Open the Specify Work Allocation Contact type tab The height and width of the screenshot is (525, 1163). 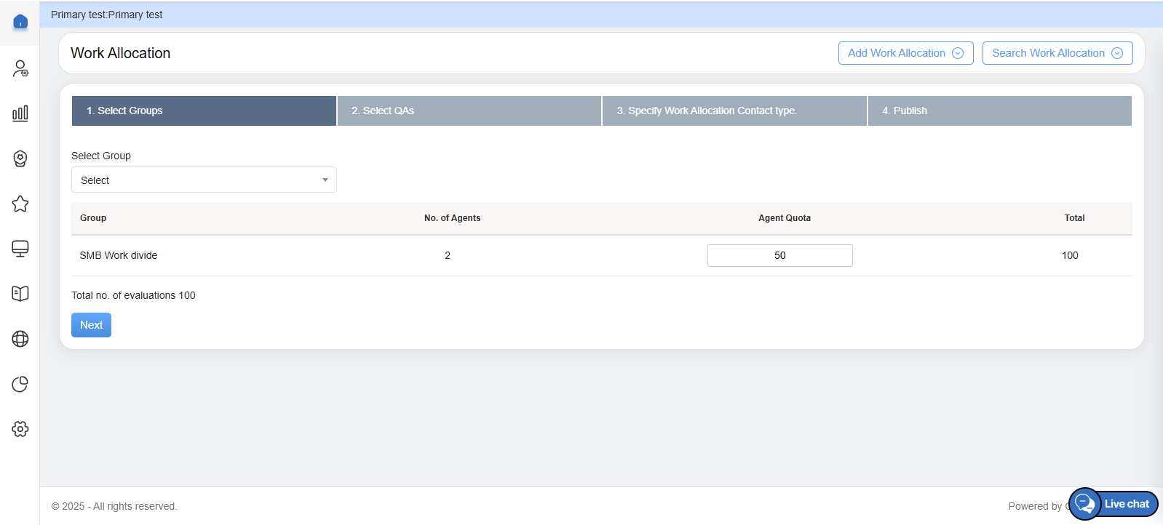pos(734,111)
